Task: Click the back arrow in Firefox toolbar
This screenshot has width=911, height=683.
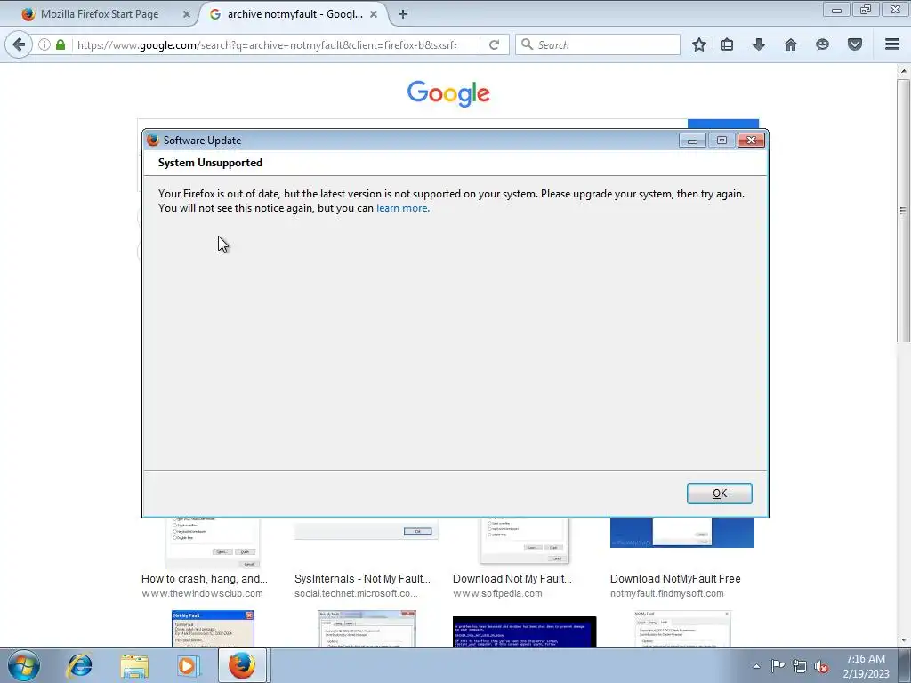Action: 19,44
